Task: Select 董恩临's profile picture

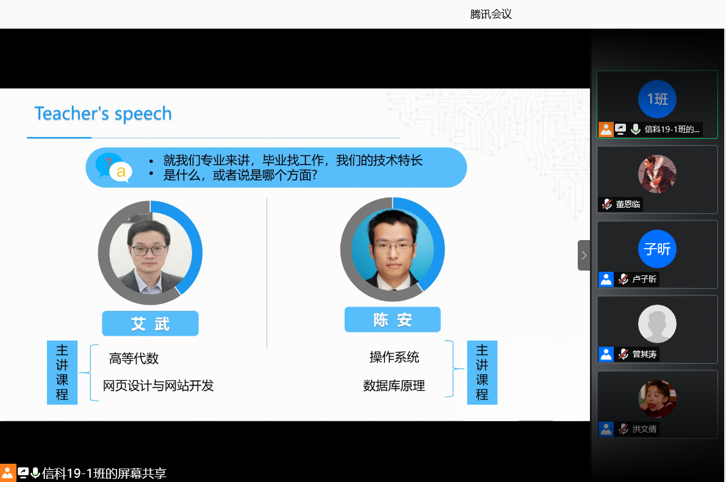Action: pos(657,174)
